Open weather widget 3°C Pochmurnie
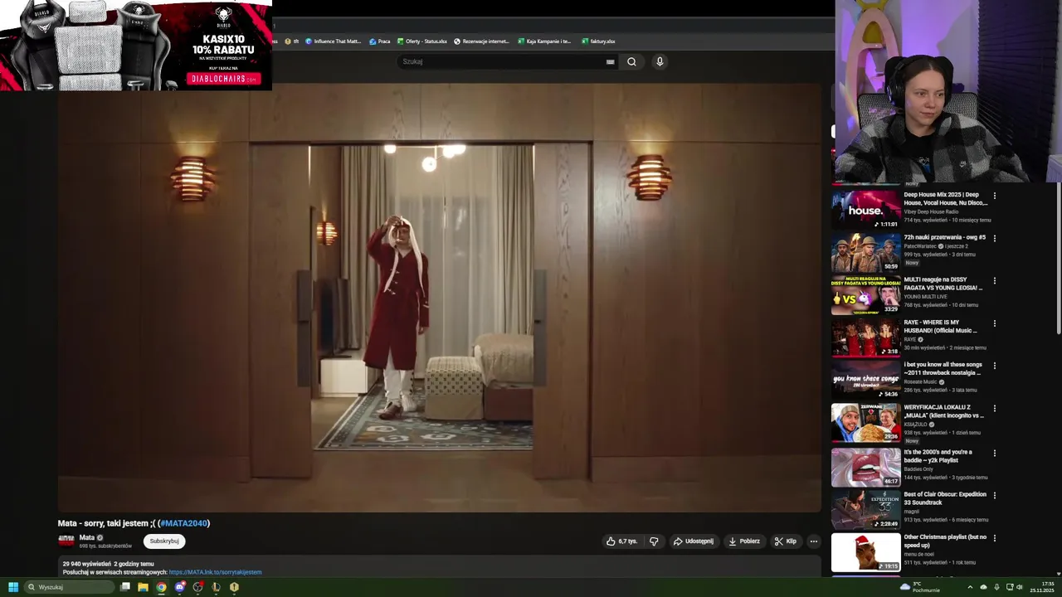 [x=921, y=587]
